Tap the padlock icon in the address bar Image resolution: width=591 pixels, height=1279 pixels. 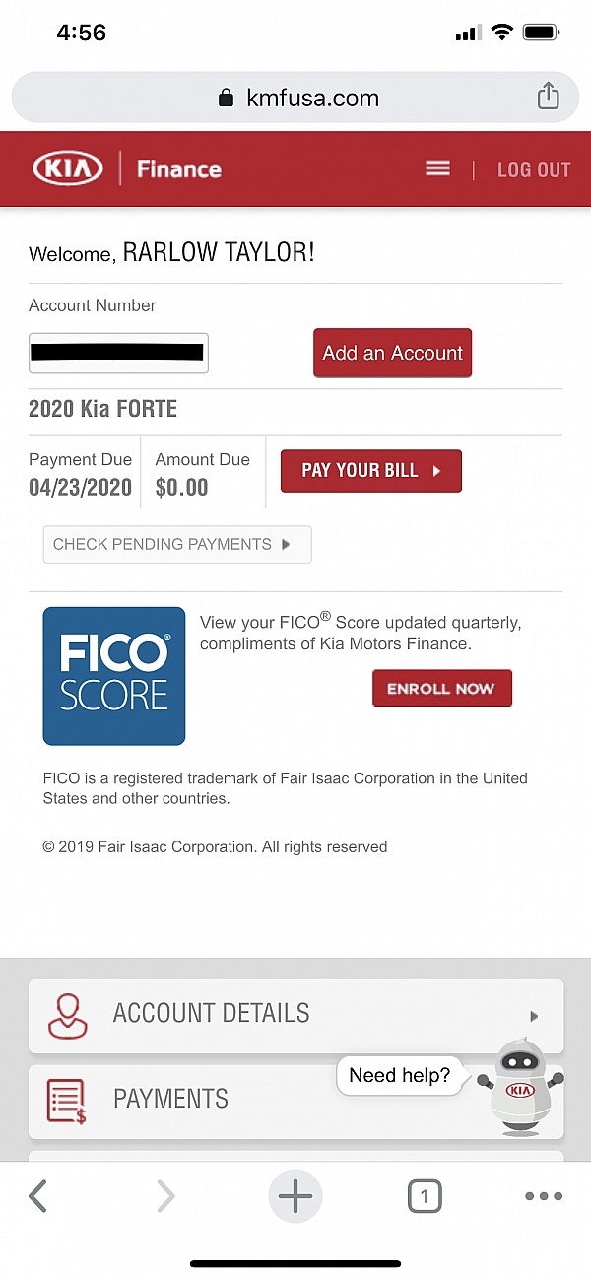click(x=225, y=98)
